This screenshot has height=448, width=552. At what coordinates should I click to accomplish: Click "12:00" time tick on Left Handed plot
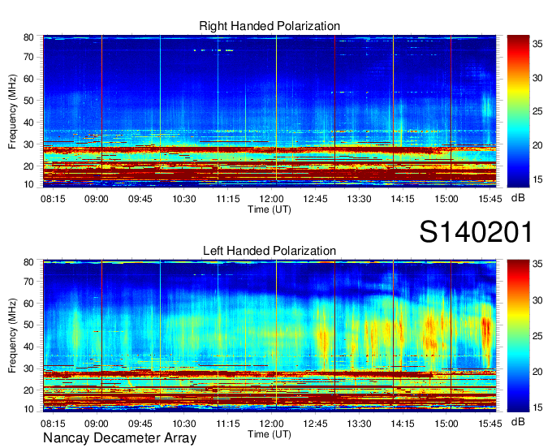(x=271, y=423)
